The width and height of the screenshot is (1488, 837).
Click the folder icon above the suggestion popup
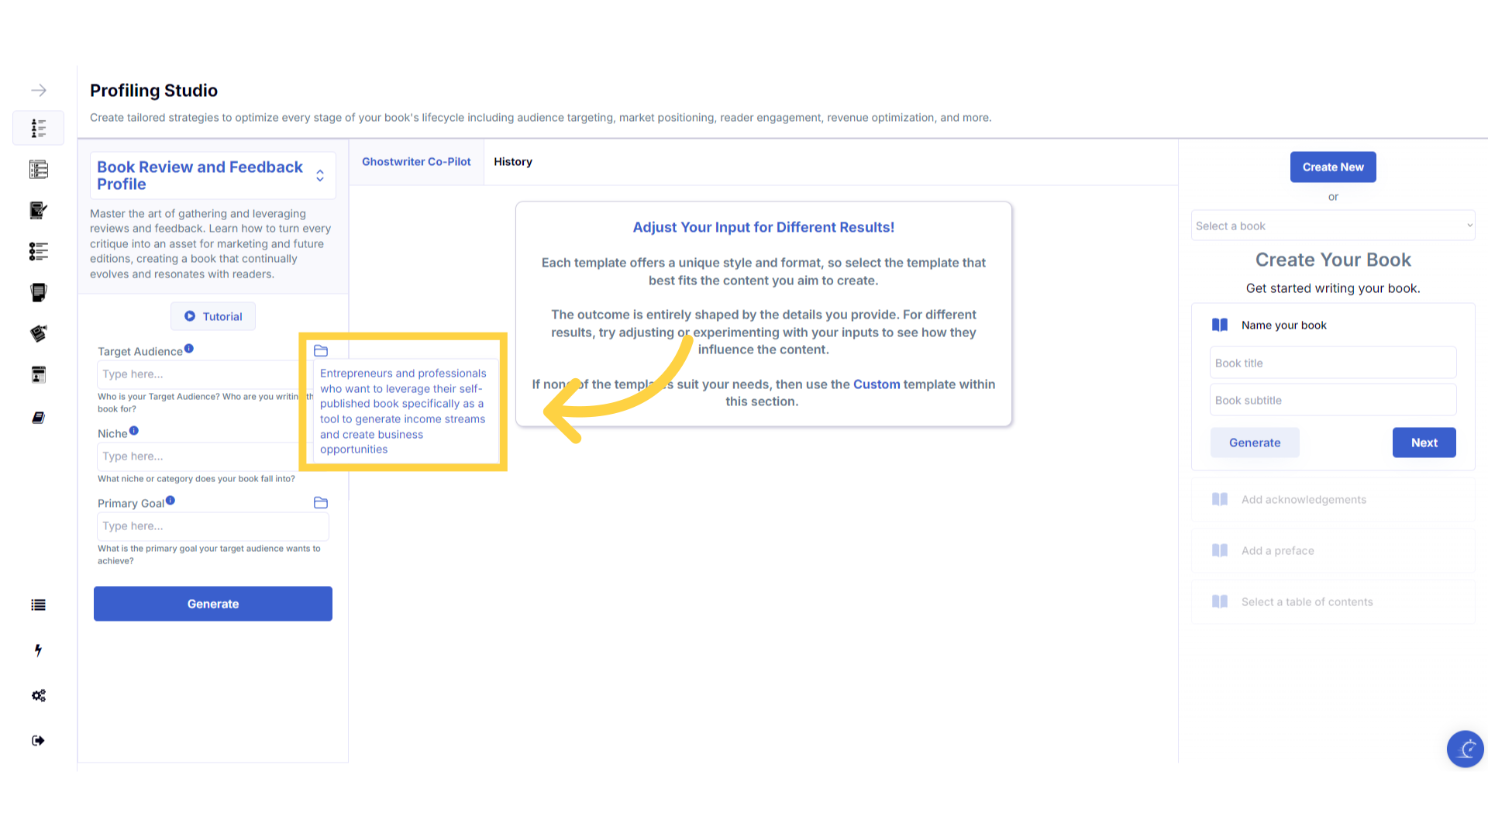pos(321,351)
